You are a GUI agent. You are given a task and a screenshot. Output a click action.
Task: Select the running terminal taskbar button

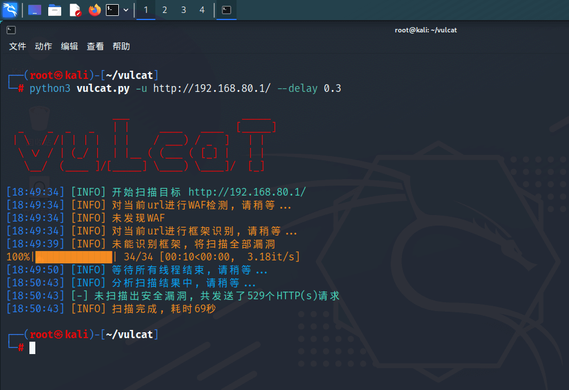[x=226, y=10]
